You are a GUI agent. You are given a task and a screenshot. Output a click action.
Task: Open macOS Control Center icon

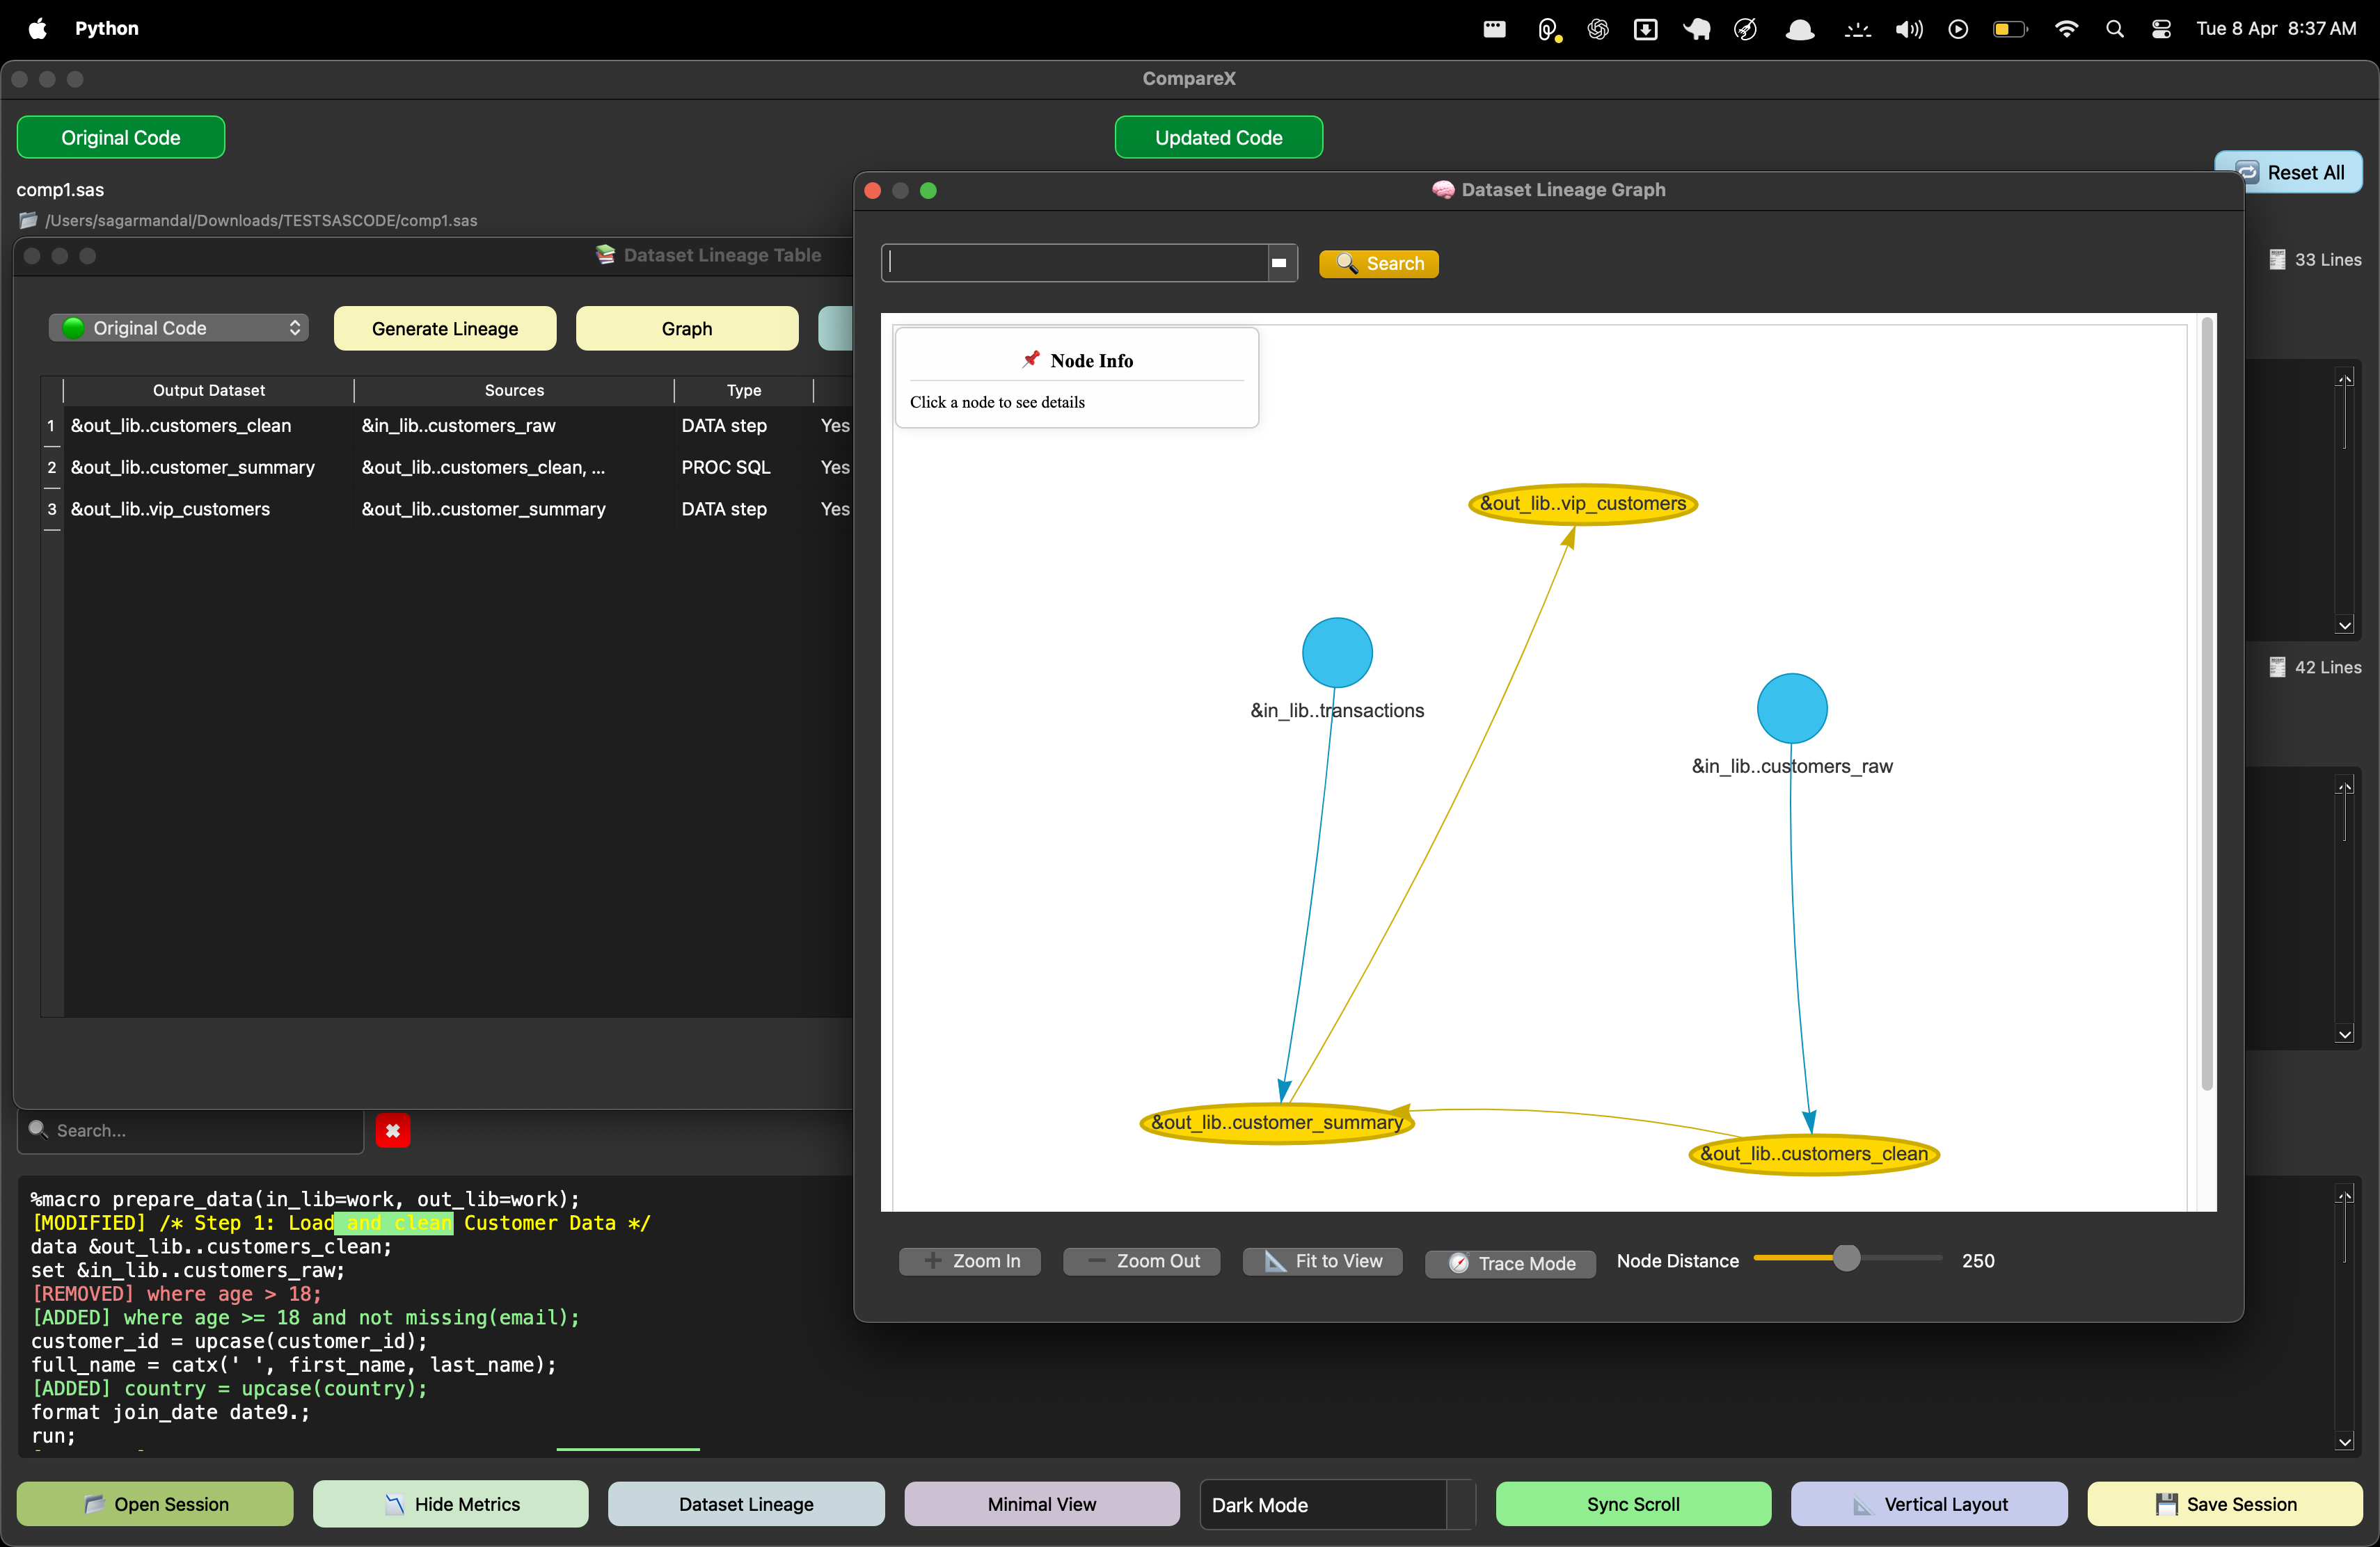2161,29
